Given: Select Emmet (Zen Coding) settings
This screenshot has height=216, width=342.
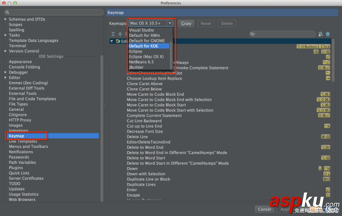Looking at the screenshot, I should pyautogui.click(x=28, y=83).
